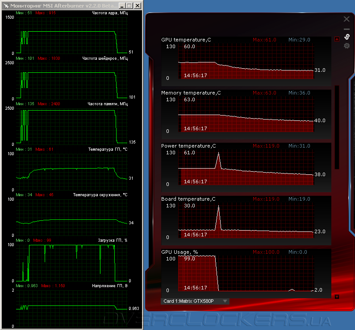Click Max:63.0 on Memory temperature graph

(x=264, y=93)
